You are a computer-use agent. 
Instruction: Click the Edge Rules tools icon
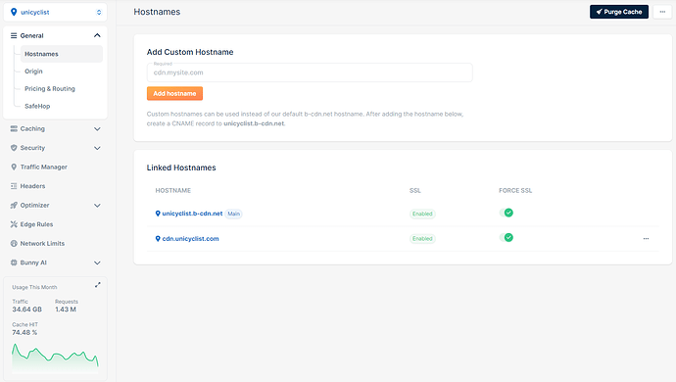tap(14, 224)
